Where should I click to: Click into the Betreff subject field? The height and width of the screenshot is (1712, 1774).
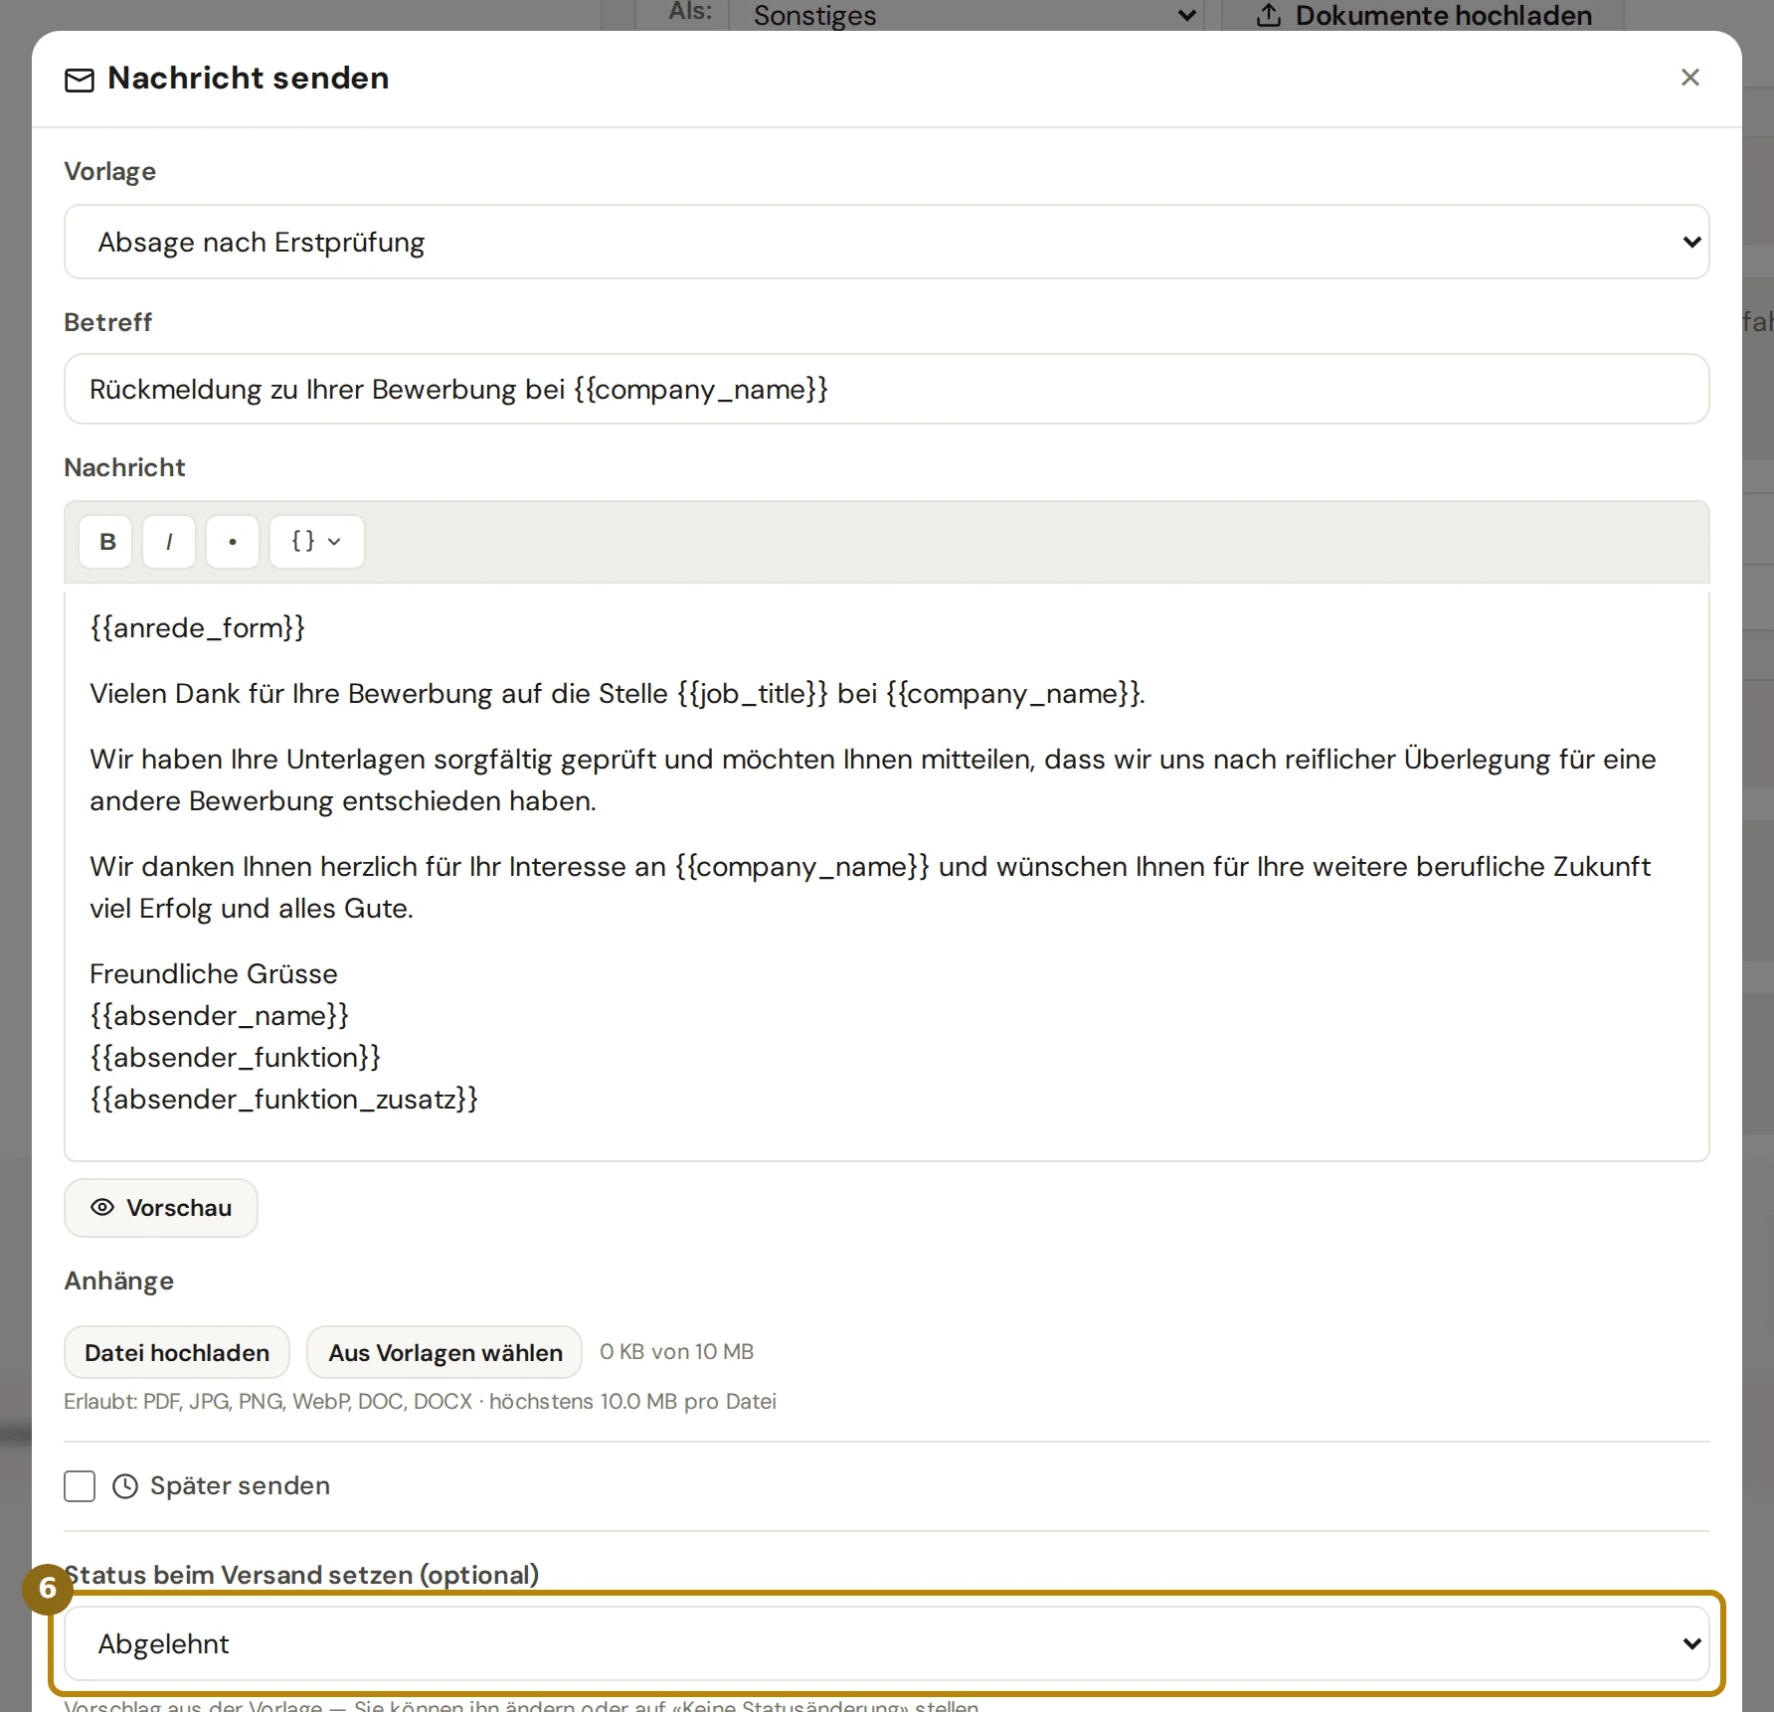point(887,389)
